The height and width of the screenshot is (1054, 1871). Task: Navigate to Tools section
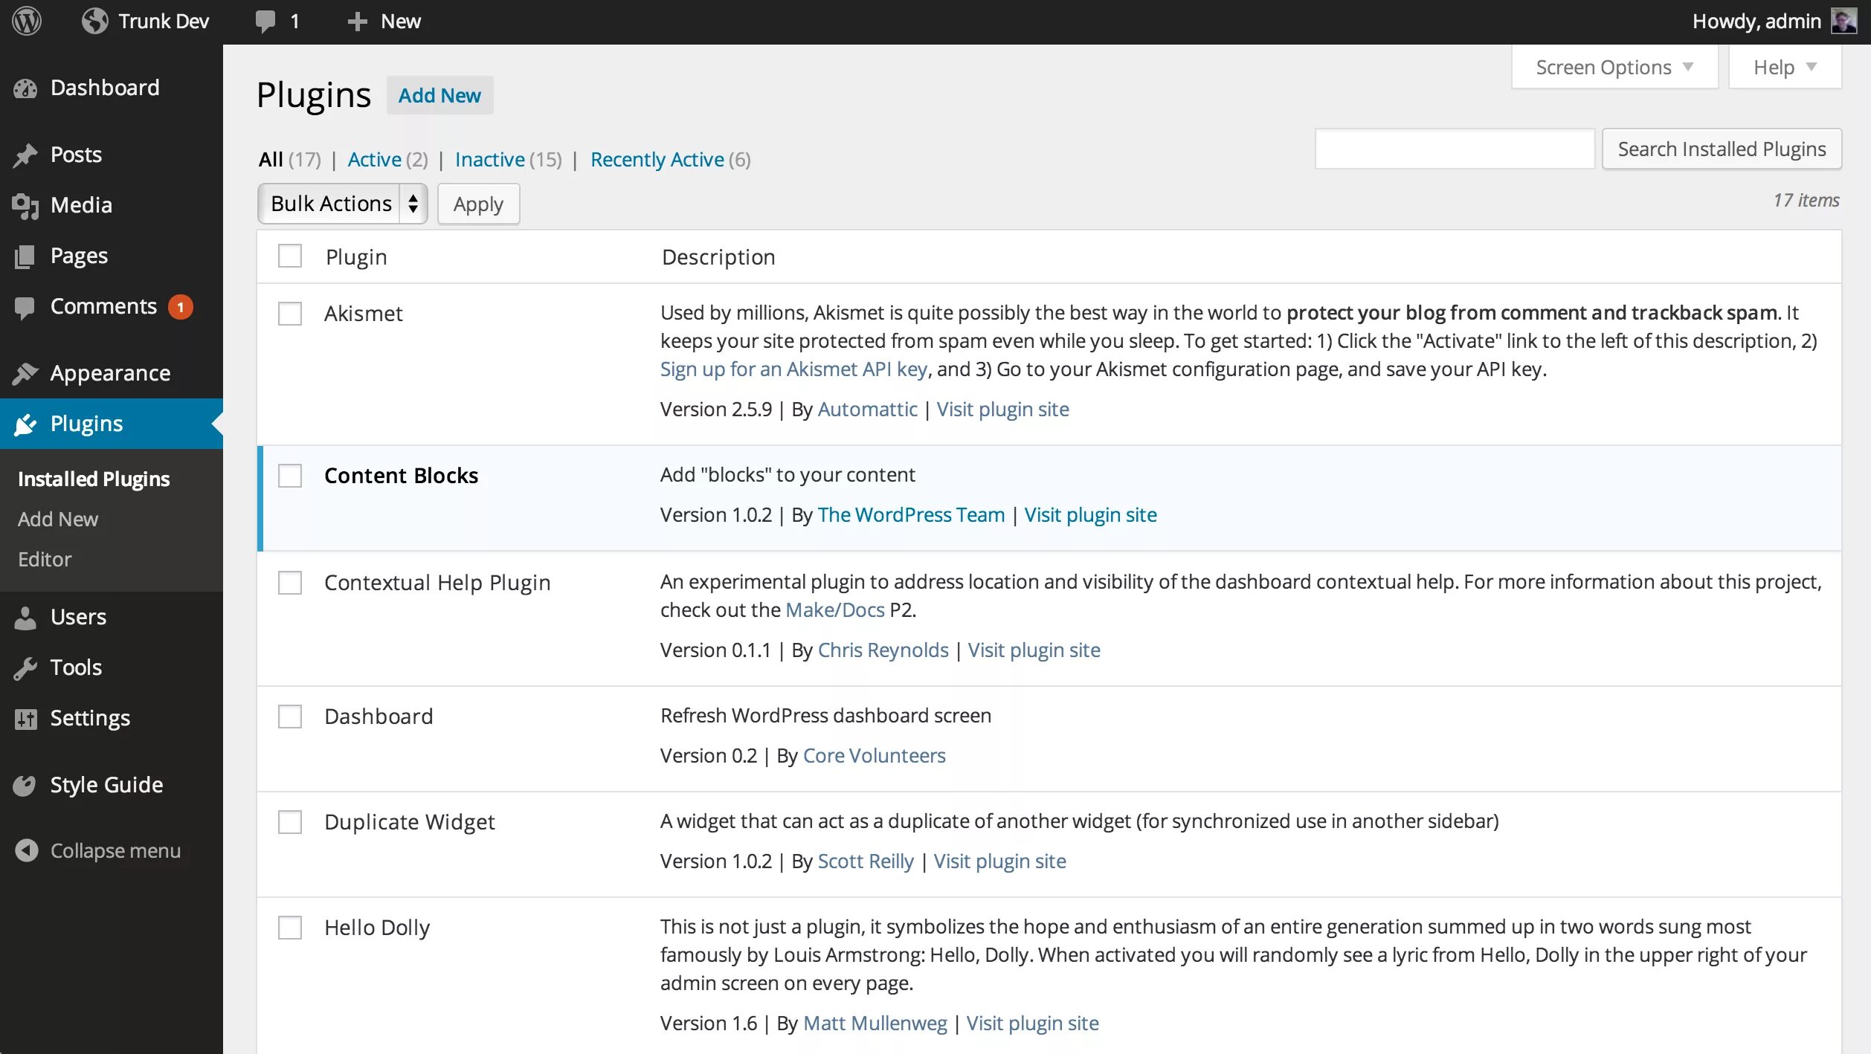tap(73, 666)
